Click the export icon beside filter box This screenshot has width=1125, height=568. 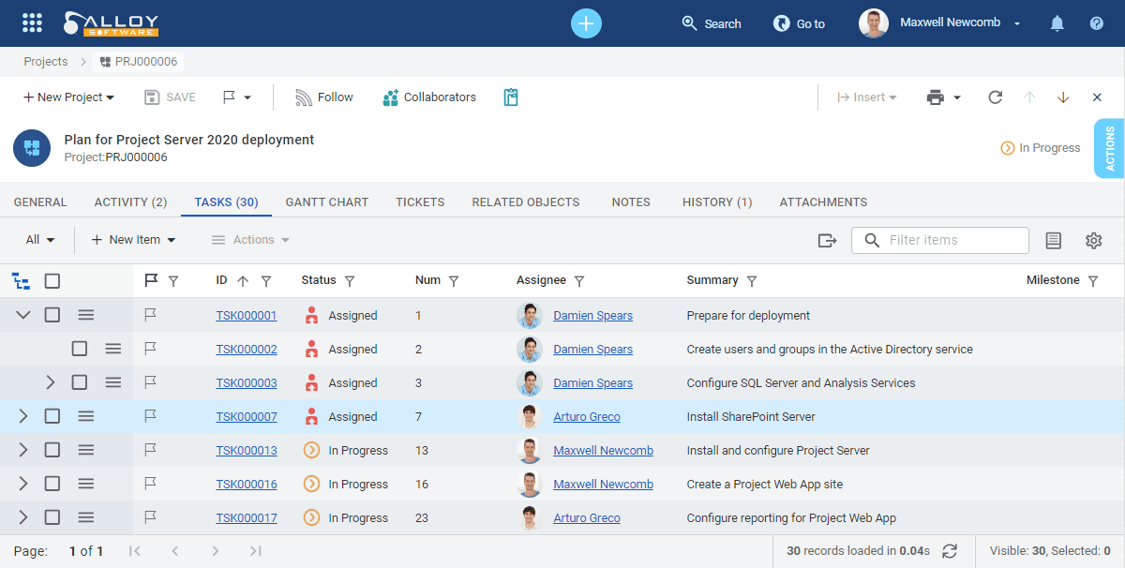[x=827, y=241]
